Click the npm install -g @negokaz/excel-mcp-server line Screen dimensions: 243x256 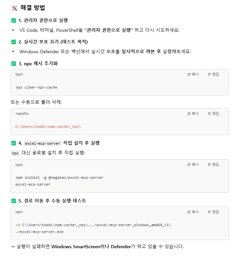tap(59, 177)
